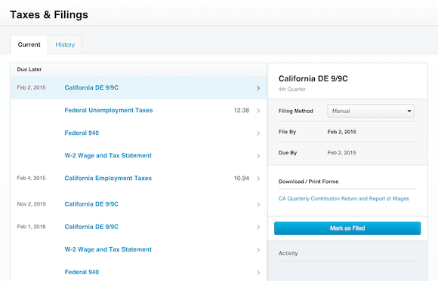Click the Due By date value
Viewport: 438px width, 281px height.
pyautogui.click(x=341, y=153)
